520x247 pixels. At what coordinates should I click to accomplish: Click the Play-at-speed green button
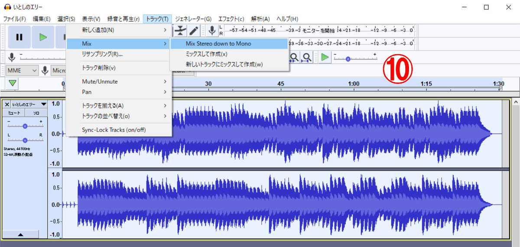point(325,57)
